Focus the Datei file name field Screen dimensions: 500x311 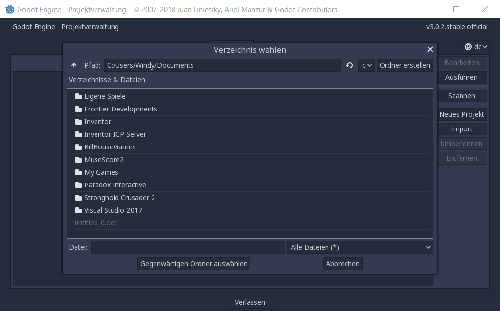point(188,247)
